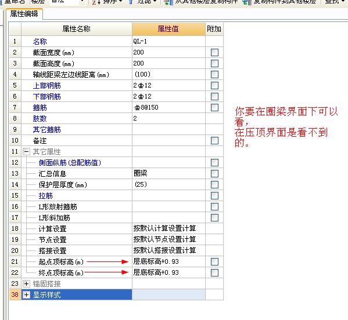The height and width of the screenshot is (320, 348).
Task: Select the 圈梁 value of 汇总信息
Action: point(168,173)
